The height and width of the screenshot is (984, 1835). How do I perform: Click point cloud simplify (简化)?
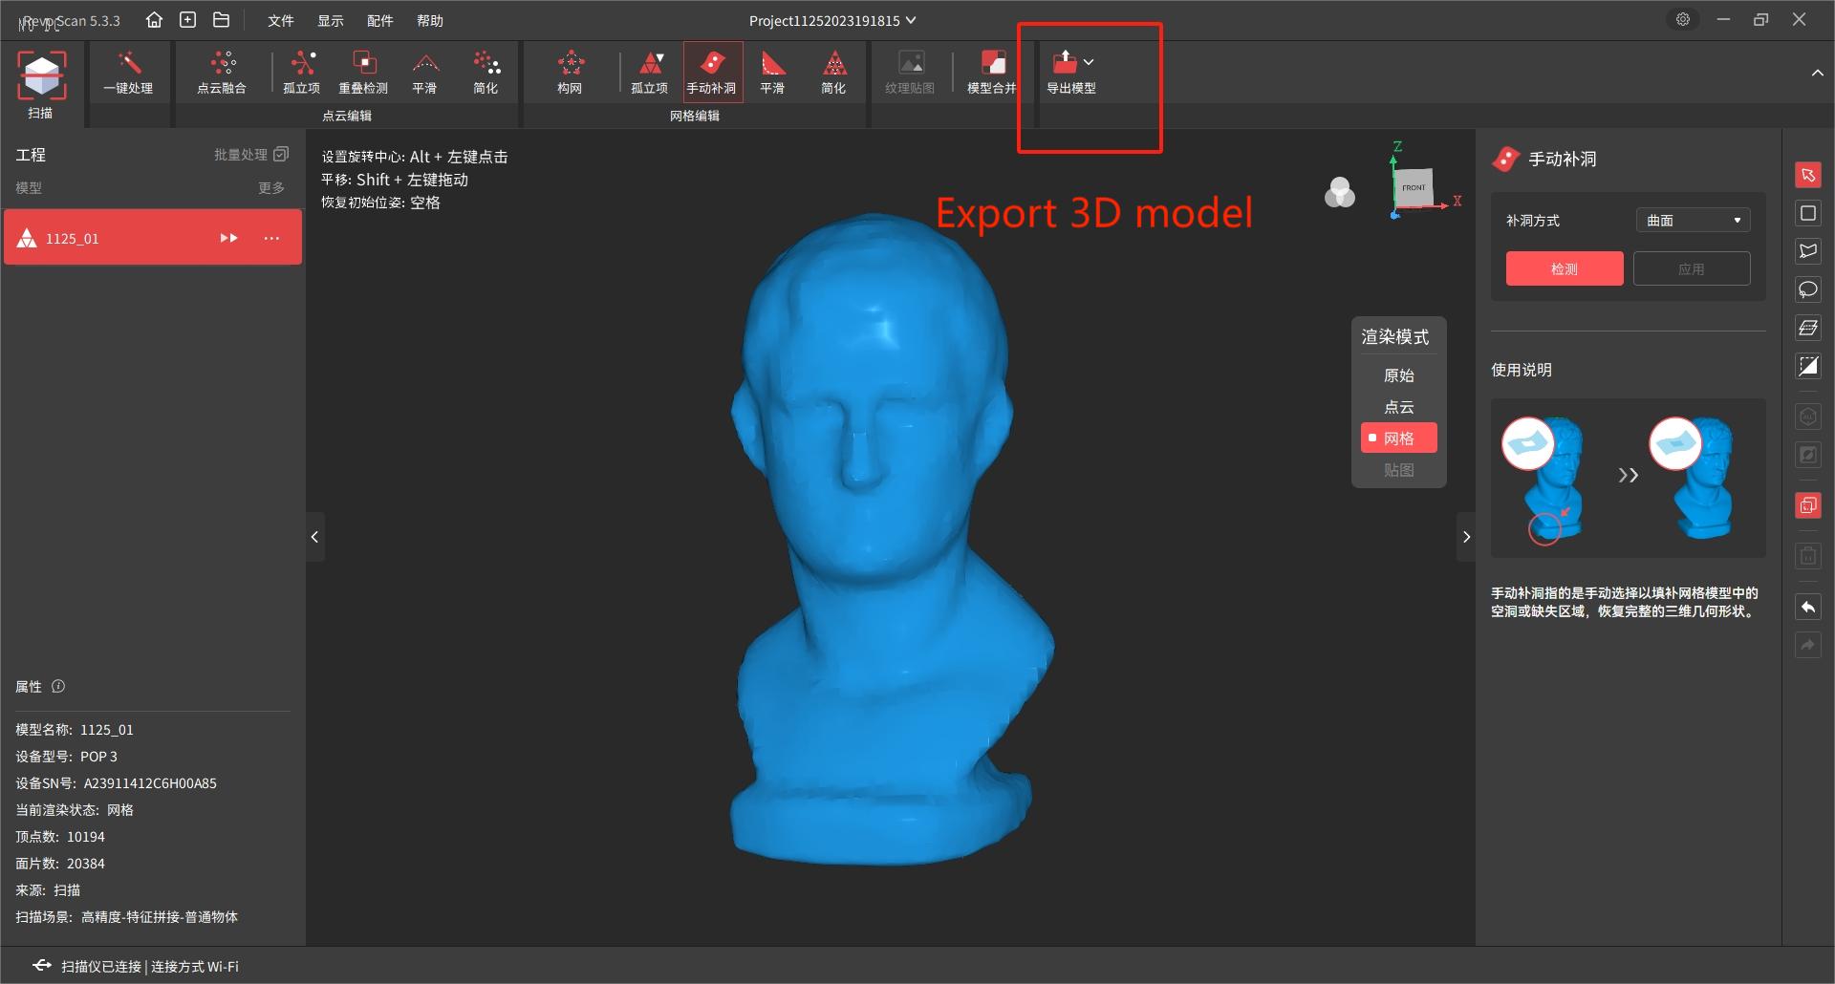[486, 74]
